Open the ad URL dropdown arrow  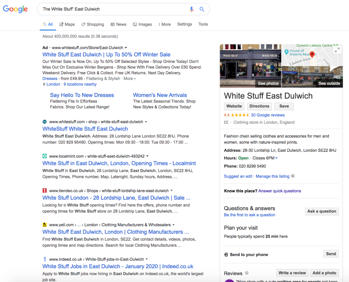[126, 48]
